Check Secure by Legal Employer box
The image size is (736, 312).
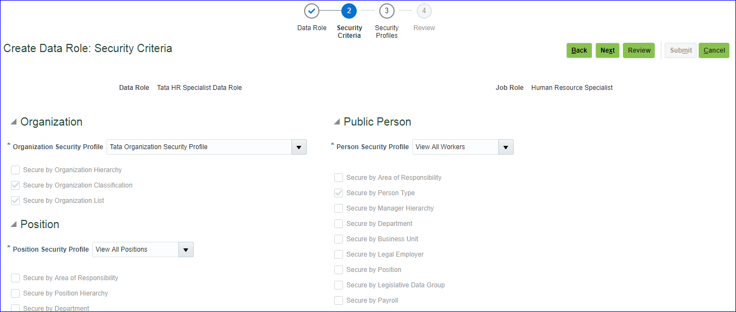point(339,254)
